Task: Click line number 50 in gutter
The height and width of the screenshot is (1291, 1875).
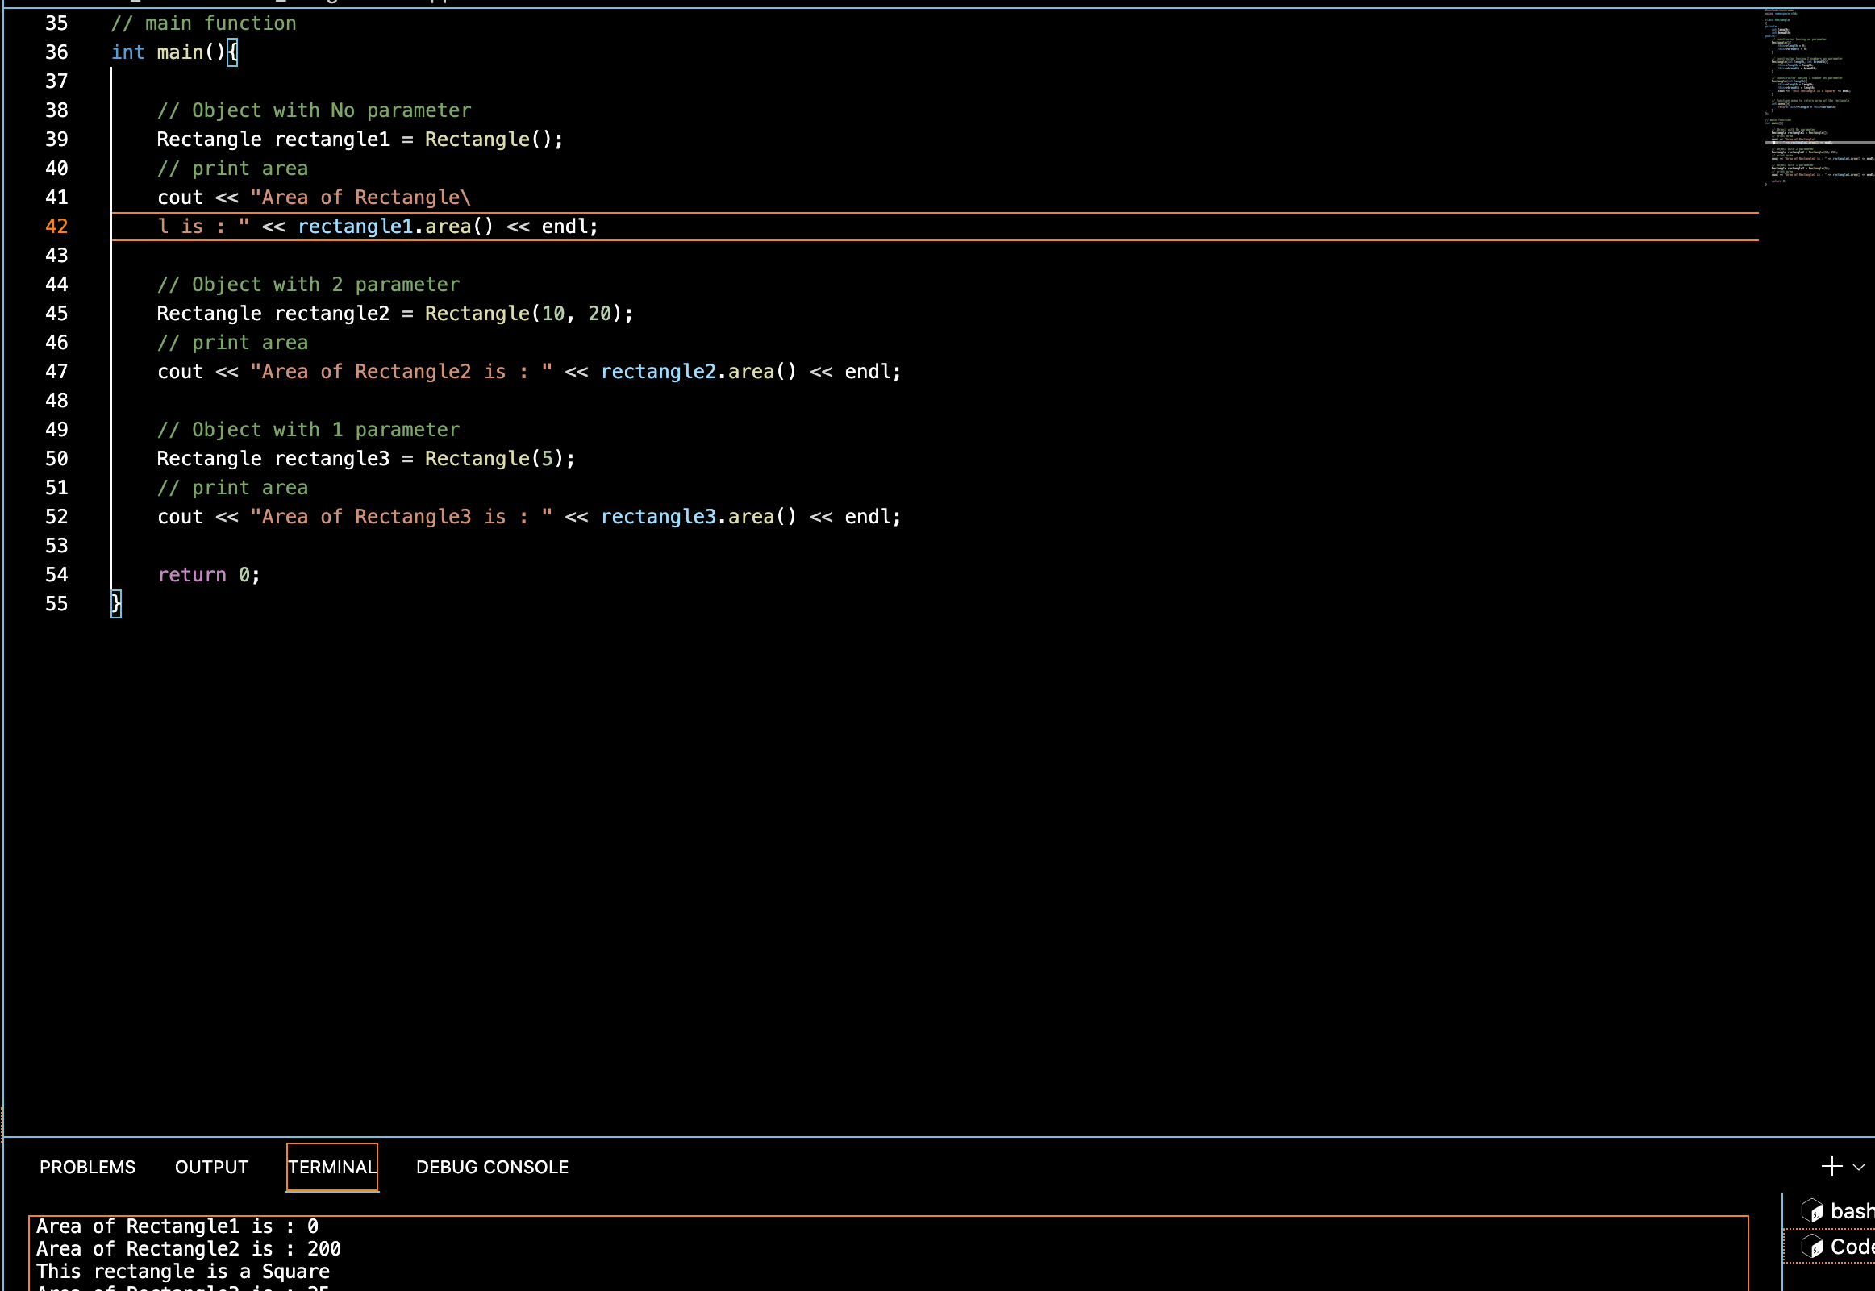Action: point(56,459)
